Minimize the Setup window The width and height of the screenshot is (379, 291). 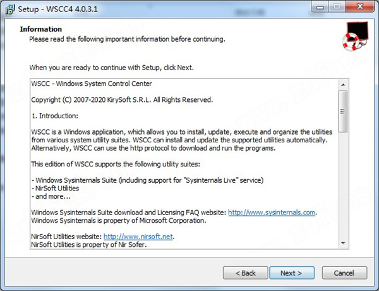click(320, 7)
